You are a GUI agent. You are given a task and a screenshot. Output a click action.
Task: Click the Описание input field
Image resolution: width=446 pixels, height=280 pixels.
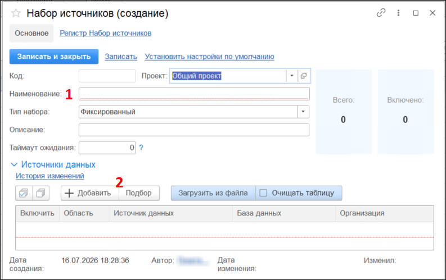[x=194, y=130]
